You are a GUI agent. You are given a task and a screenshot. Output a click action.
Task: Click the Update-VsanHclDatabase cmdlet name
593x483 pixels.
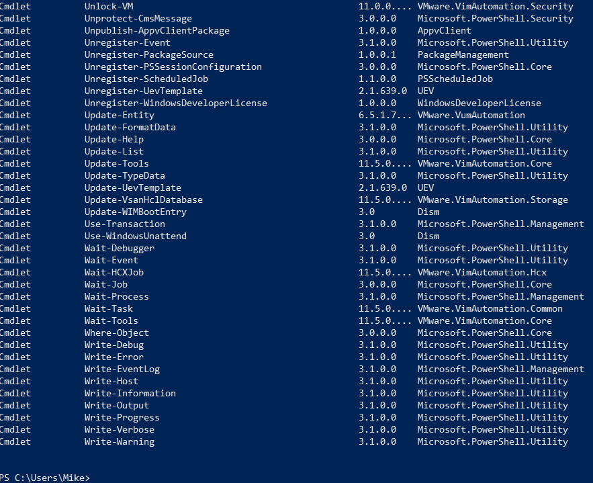[143, 200]
